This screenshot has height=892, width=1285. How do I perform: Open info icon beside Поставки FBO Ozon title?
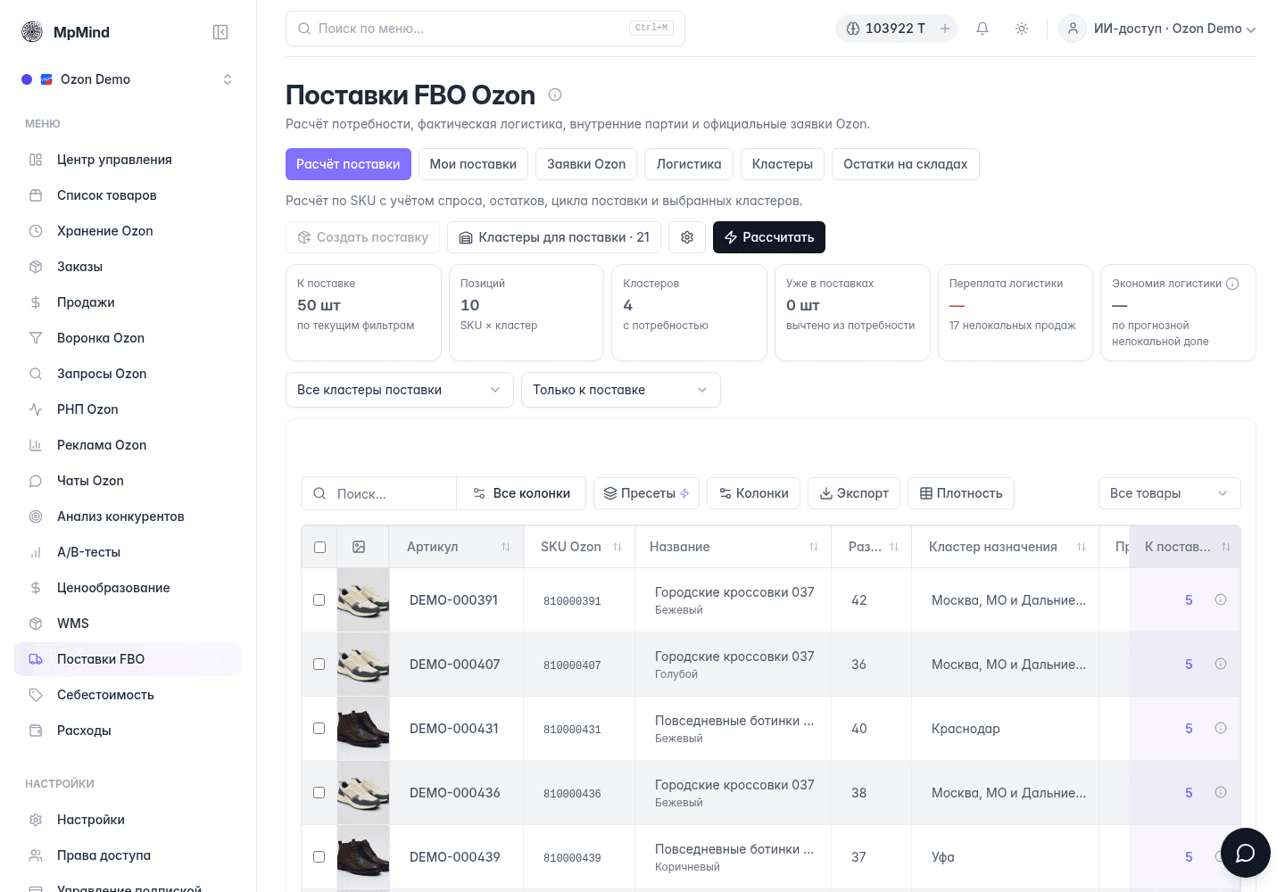[555, 95]
